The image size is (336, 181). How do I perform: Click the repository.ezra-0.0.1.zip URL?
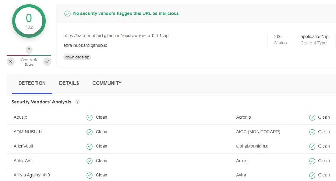[x=116, y=36]
